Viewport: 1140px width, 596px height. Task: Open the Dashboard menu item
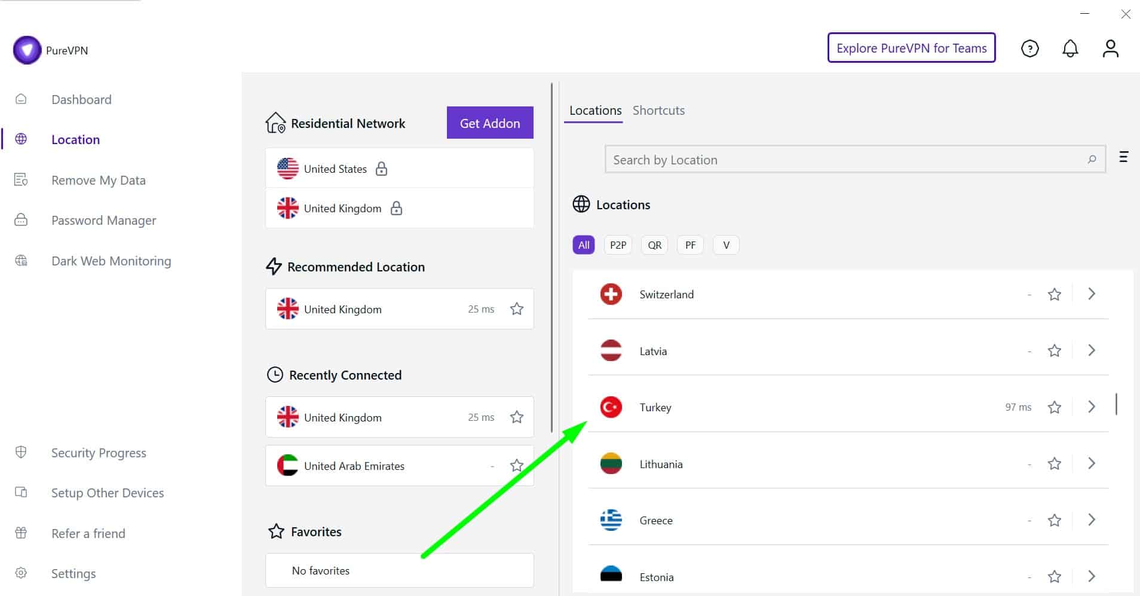81,99
